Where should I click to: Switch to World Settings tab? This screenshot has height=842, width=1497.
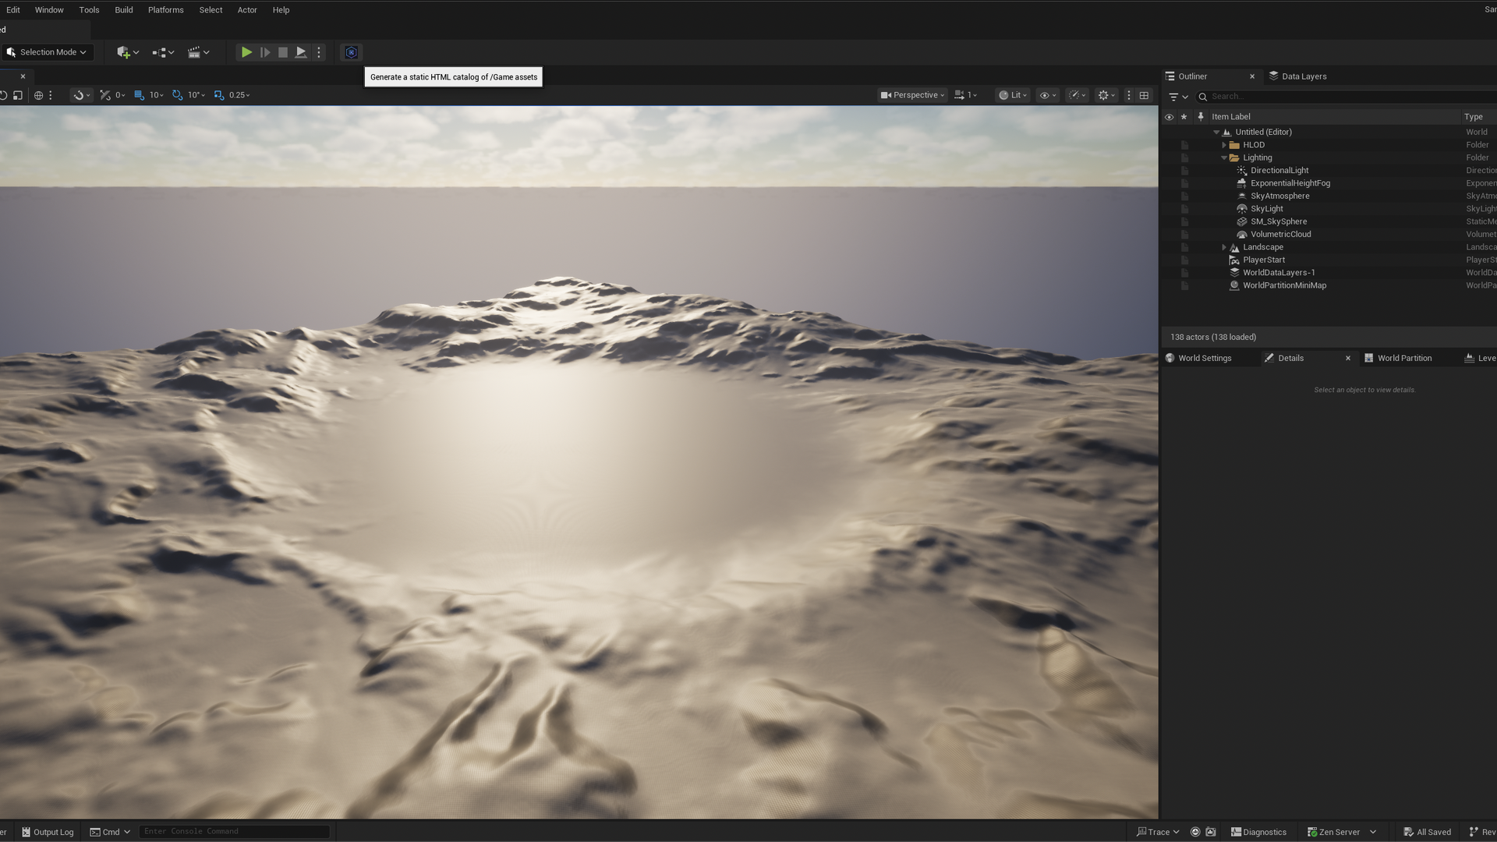1198,359
